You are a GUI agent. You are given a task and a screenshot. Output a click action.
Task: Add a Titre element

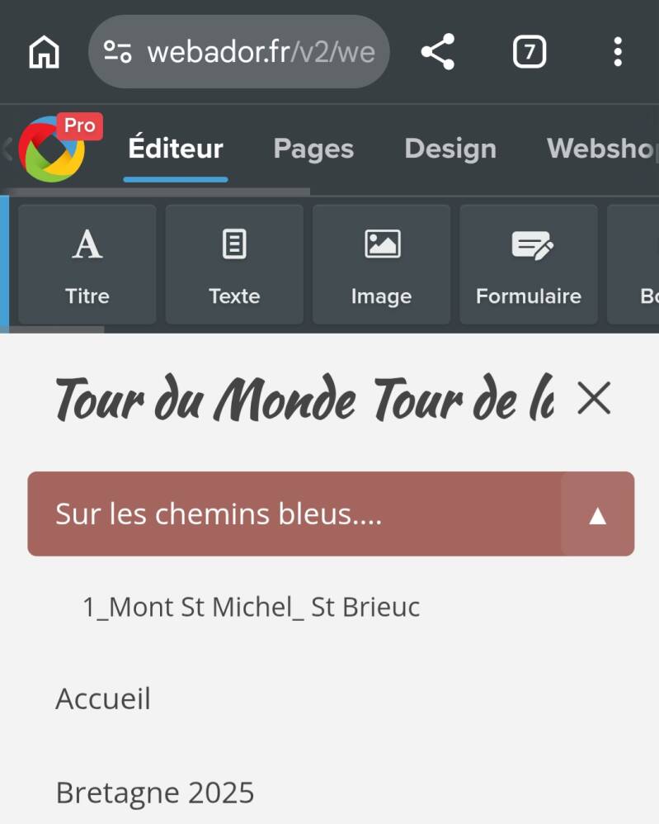click(87, 264)
